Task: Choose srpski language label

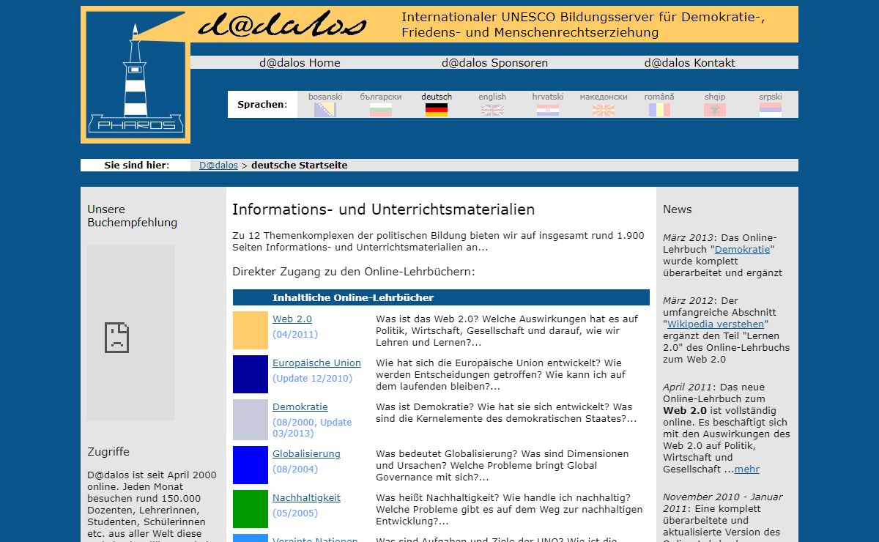Action: [771, 97]
